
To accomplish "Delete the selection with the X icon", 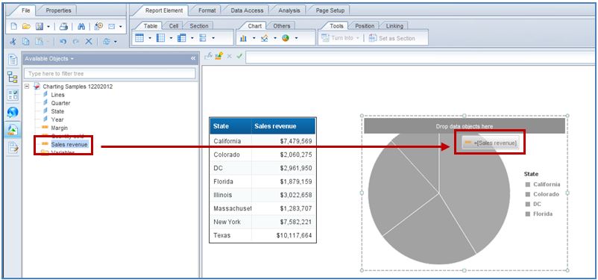I will click(89, 41).
